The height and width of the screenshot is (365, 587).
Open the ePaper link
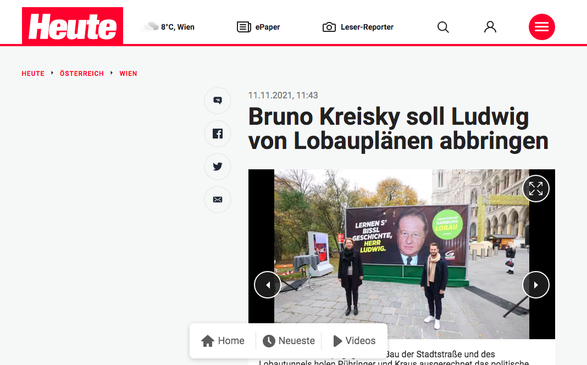point(258,27)
